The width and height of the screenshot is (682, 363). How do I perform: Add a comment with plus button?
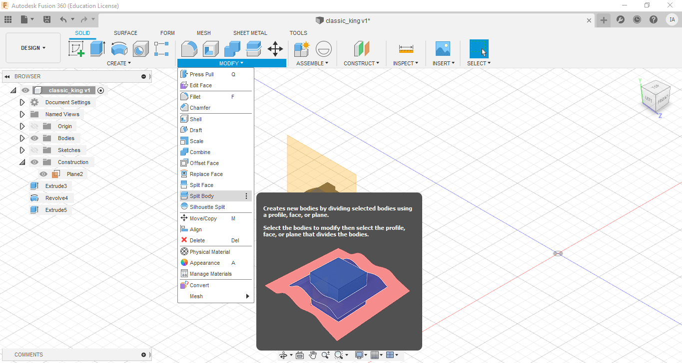click(x=143, y=355)
